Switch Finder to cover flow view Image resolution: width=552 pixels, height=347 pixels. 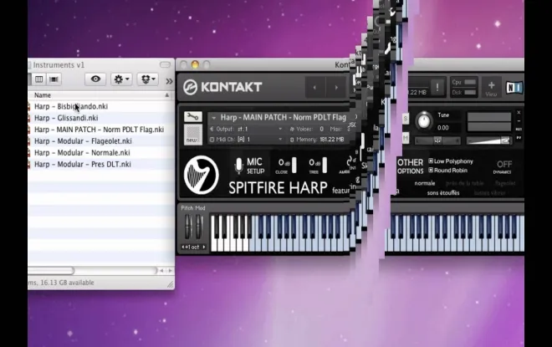(54, 79)
